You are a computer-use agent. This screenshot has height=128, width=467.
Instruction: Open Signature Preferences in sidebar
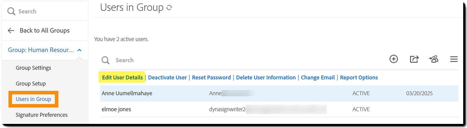tap(42, 115)
